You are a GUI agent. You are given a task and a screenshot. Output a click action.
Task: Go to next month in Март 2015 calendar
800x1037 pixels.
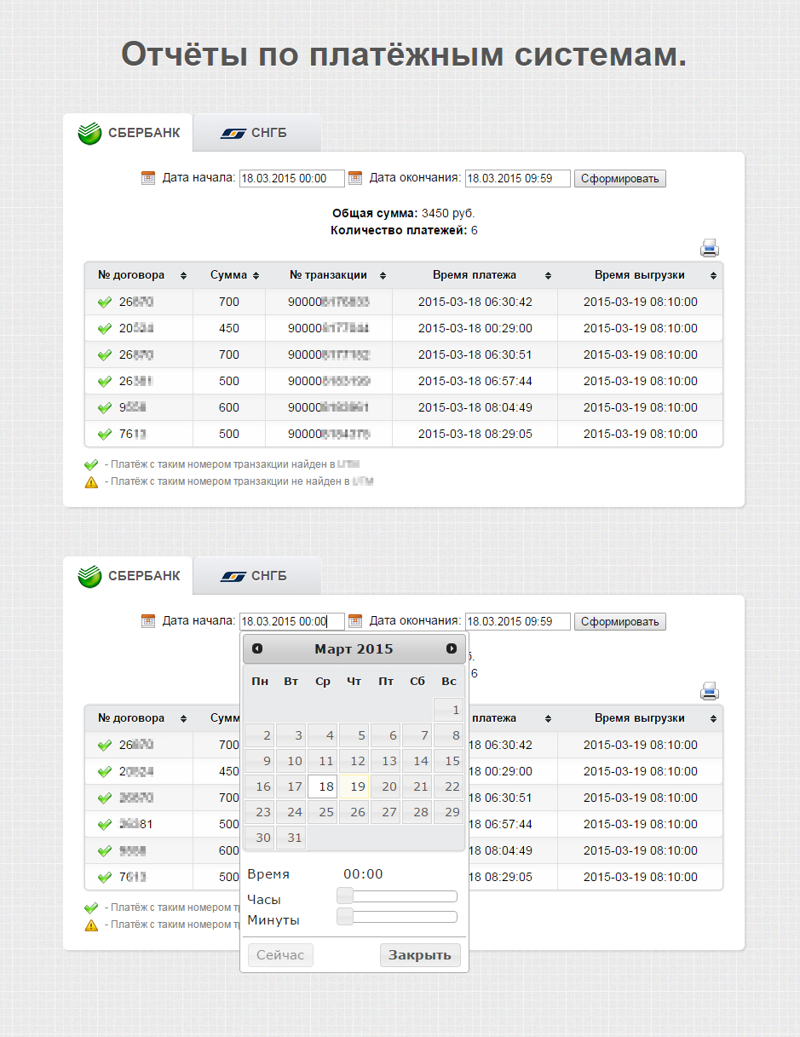pyautogui.click(x=452, y=648)
